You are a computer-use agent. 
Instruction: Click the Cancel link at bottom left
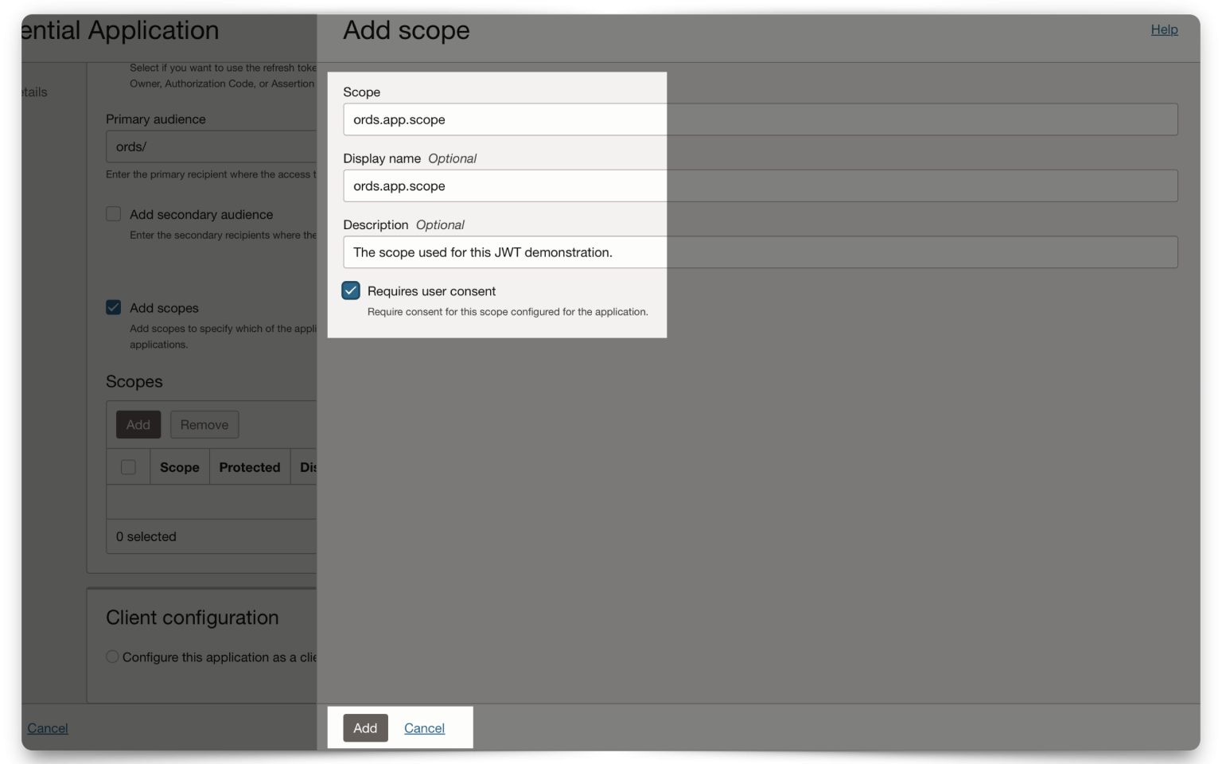[47, 727]
